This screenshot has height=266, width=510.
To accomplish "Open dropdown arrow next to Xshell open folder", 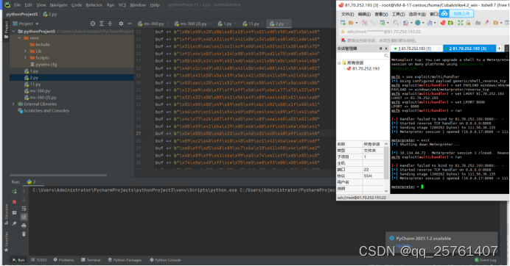I will [x=357, y=23].
